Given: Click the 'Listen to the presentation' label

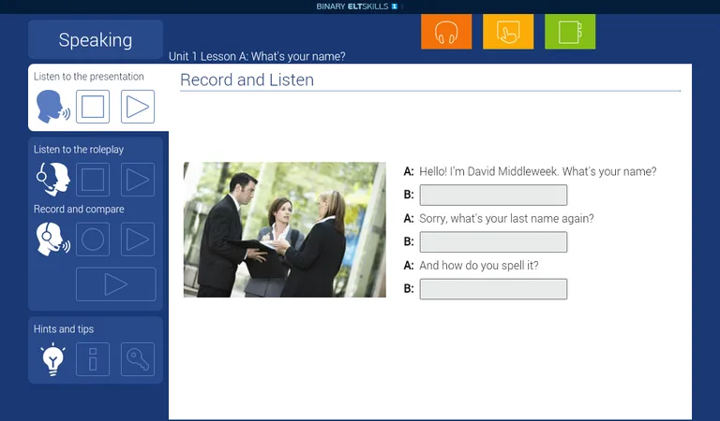Looking at the screenshot, I should (x=89, y=77).
